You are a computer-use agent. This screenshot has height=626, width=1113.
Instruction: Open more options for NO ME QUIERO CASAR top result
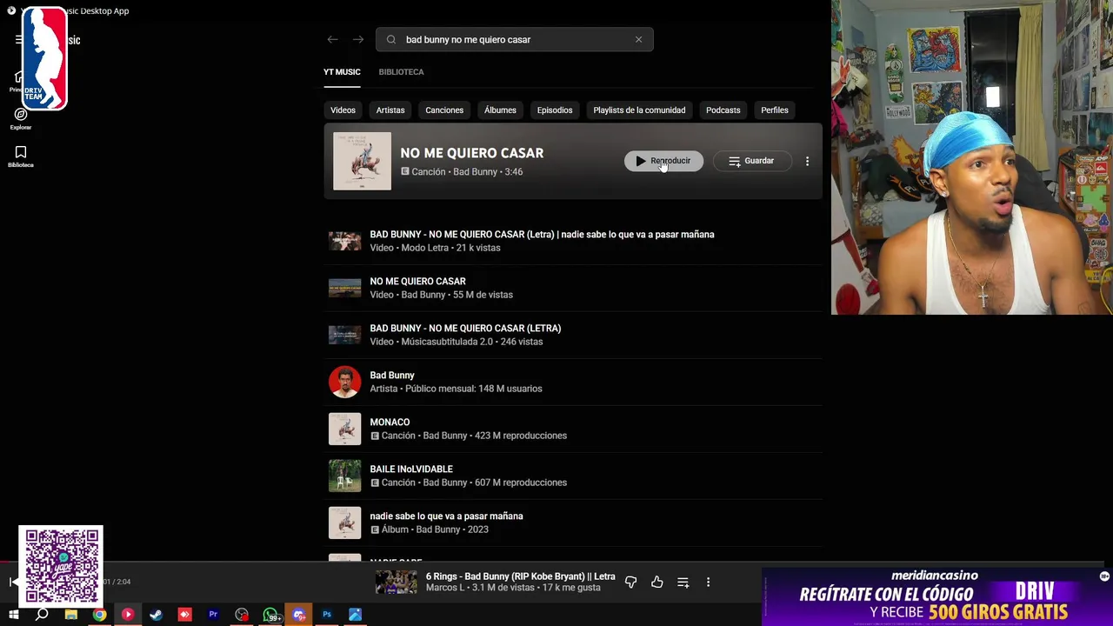point(807,161)
